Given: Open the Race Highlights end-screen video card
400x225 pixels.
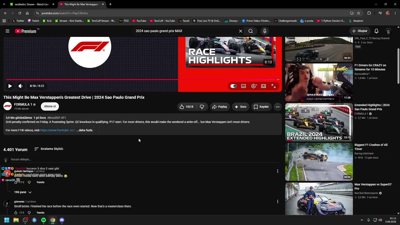Looking at the screenshot, I should (x=231, y=52).
